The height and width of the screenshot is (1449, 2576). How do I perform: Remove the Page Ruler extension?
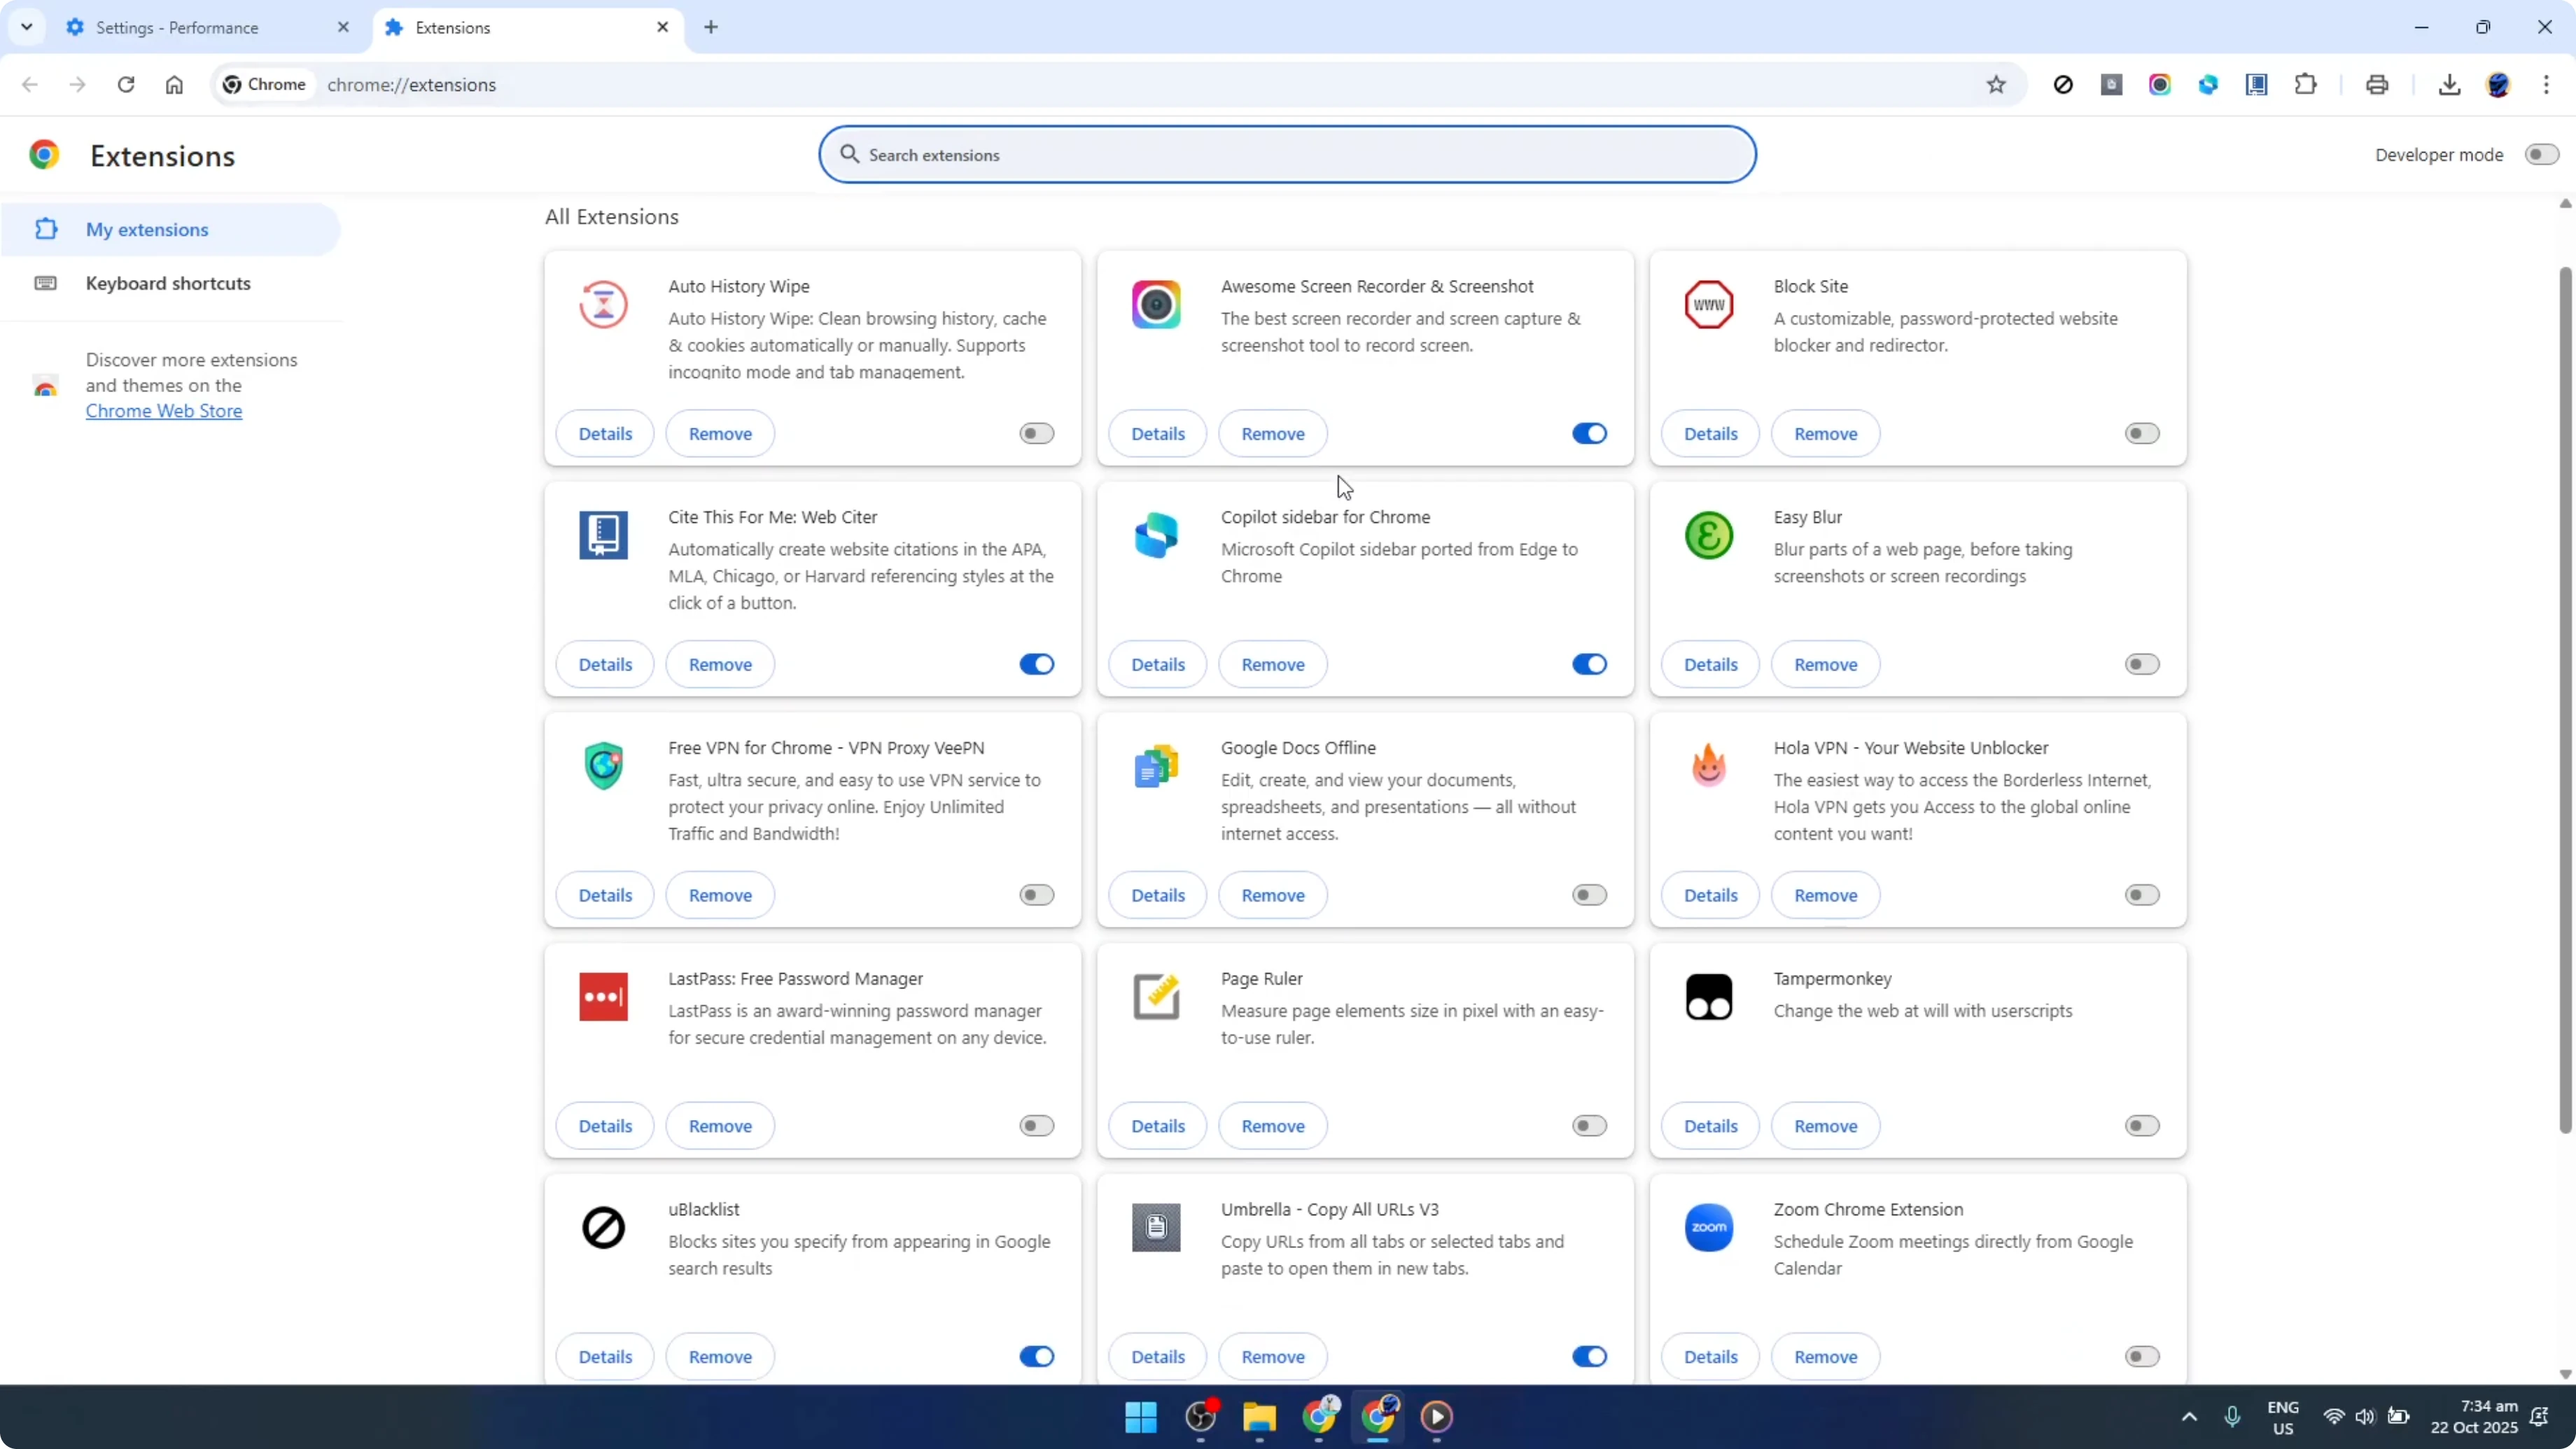1272,1127
